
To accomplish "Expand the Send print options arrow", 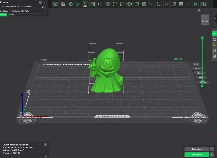I will (x=212, y=154).
